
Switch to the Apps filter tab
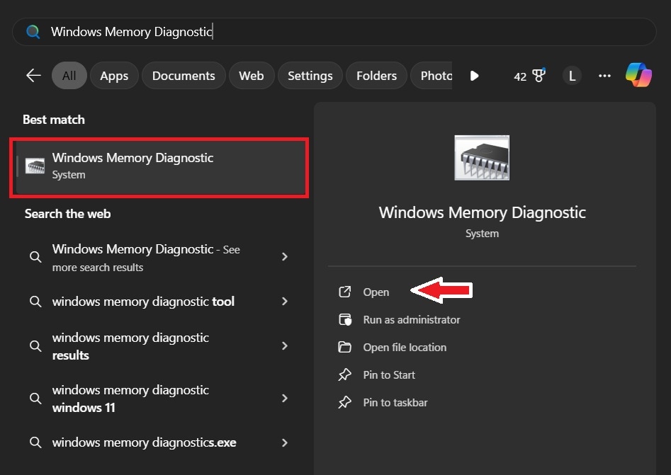tap(114, 75)
